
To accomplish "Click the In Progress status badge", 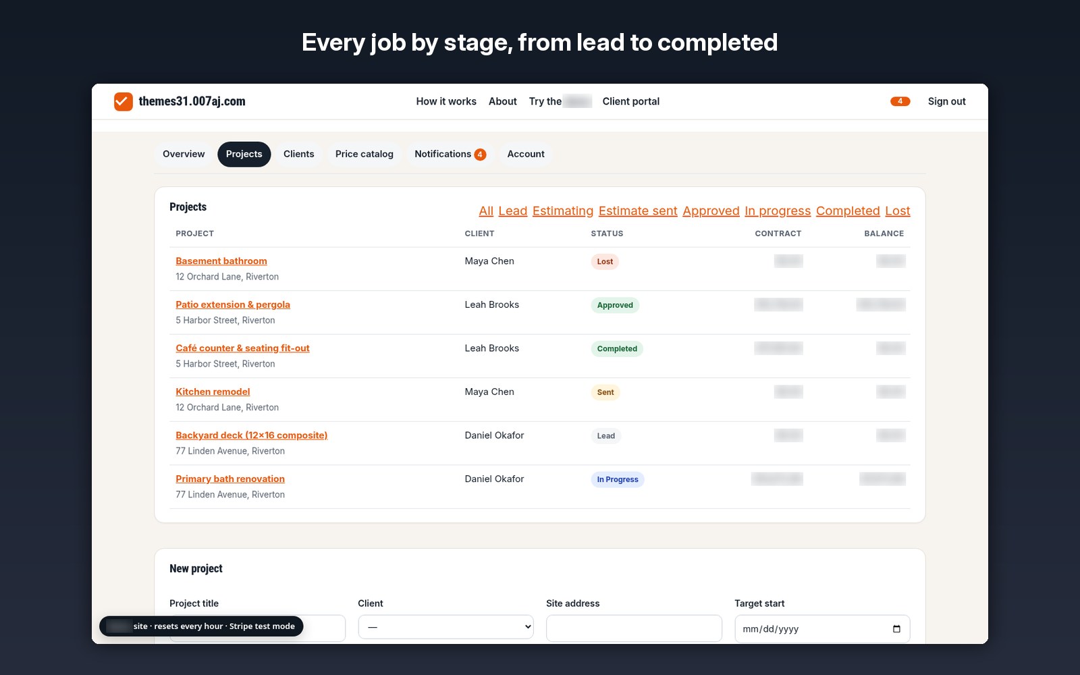I will click(x=618, y=480).
